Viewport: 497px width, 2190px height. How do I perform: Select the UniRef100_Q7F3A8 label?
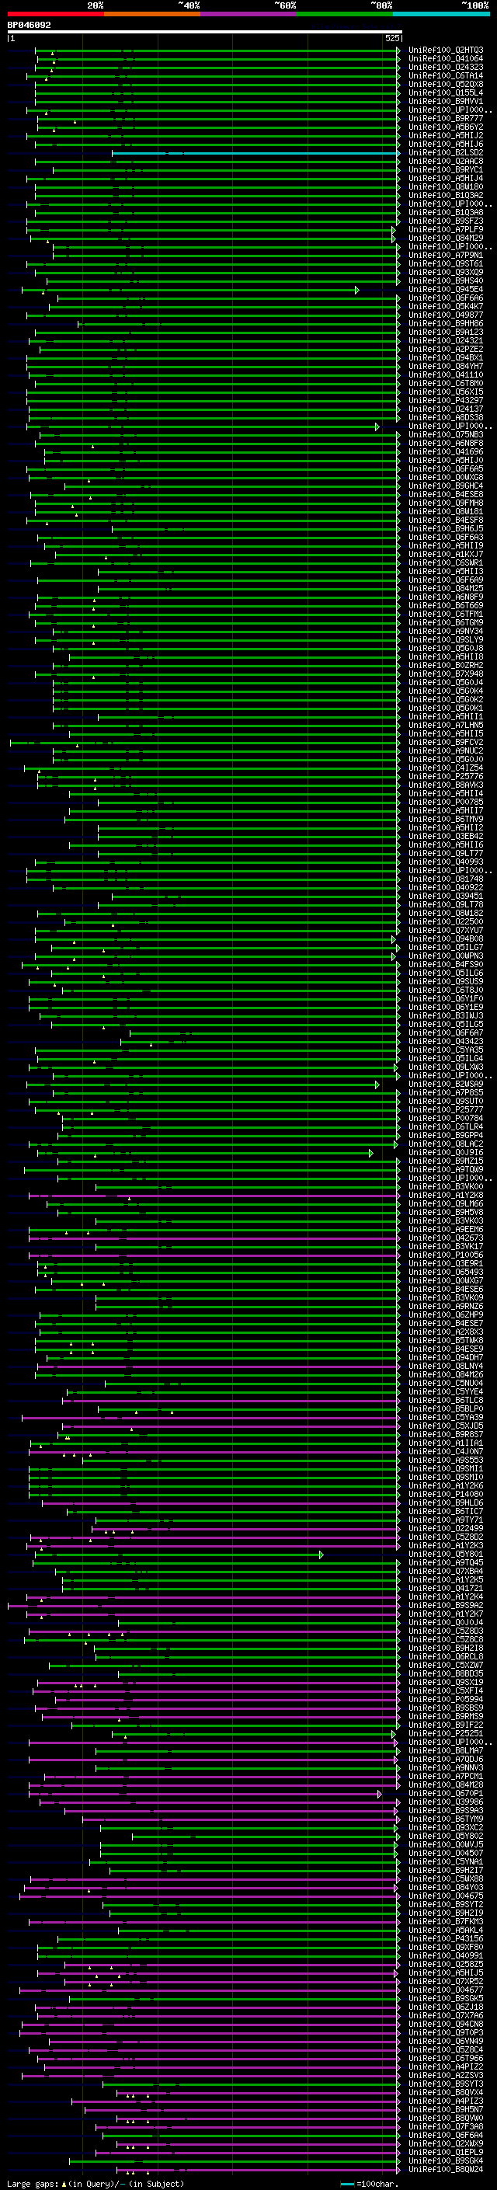tap(446, 2126)
